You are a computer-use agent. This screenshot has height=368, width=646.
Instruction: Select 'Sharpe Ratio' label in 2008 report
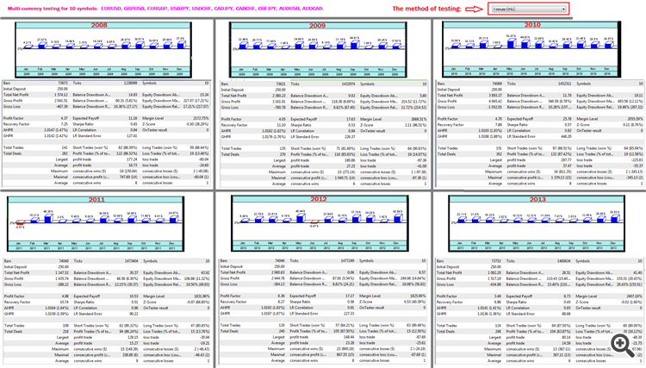[83, 124]
